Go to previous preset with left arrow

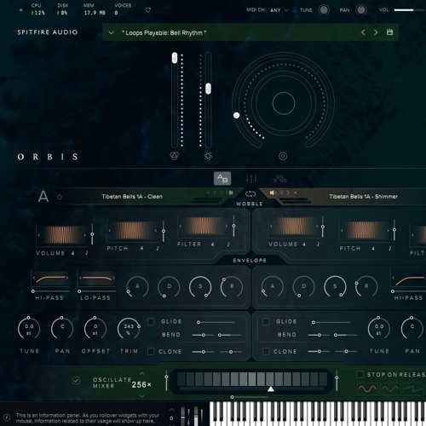[363, 32]
